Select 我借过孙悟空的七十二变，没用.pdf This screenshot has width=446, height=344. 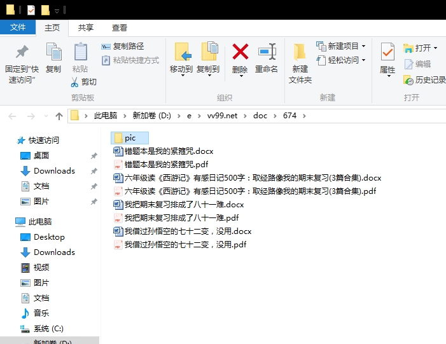[180, 245]
